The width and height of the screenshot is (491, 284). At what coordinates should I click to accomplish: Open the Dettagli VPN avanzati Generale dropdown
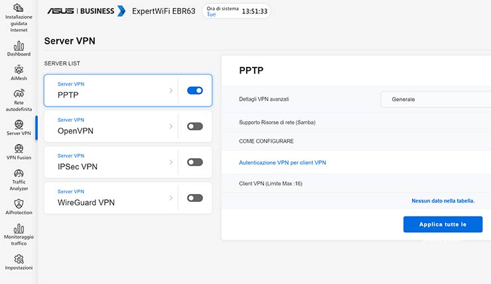click(435, 99)
